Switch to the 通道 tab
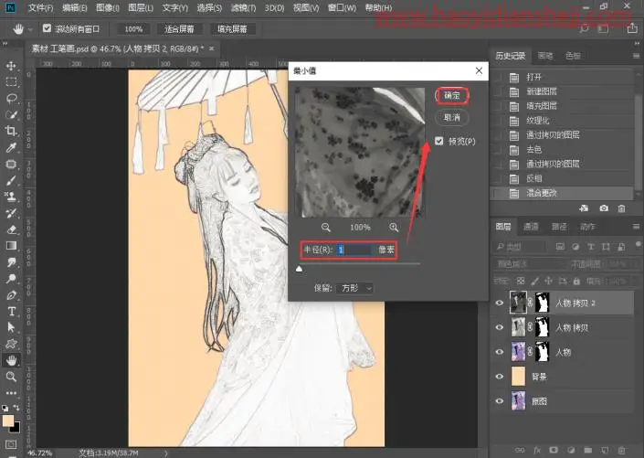 (x=531, y=227)
